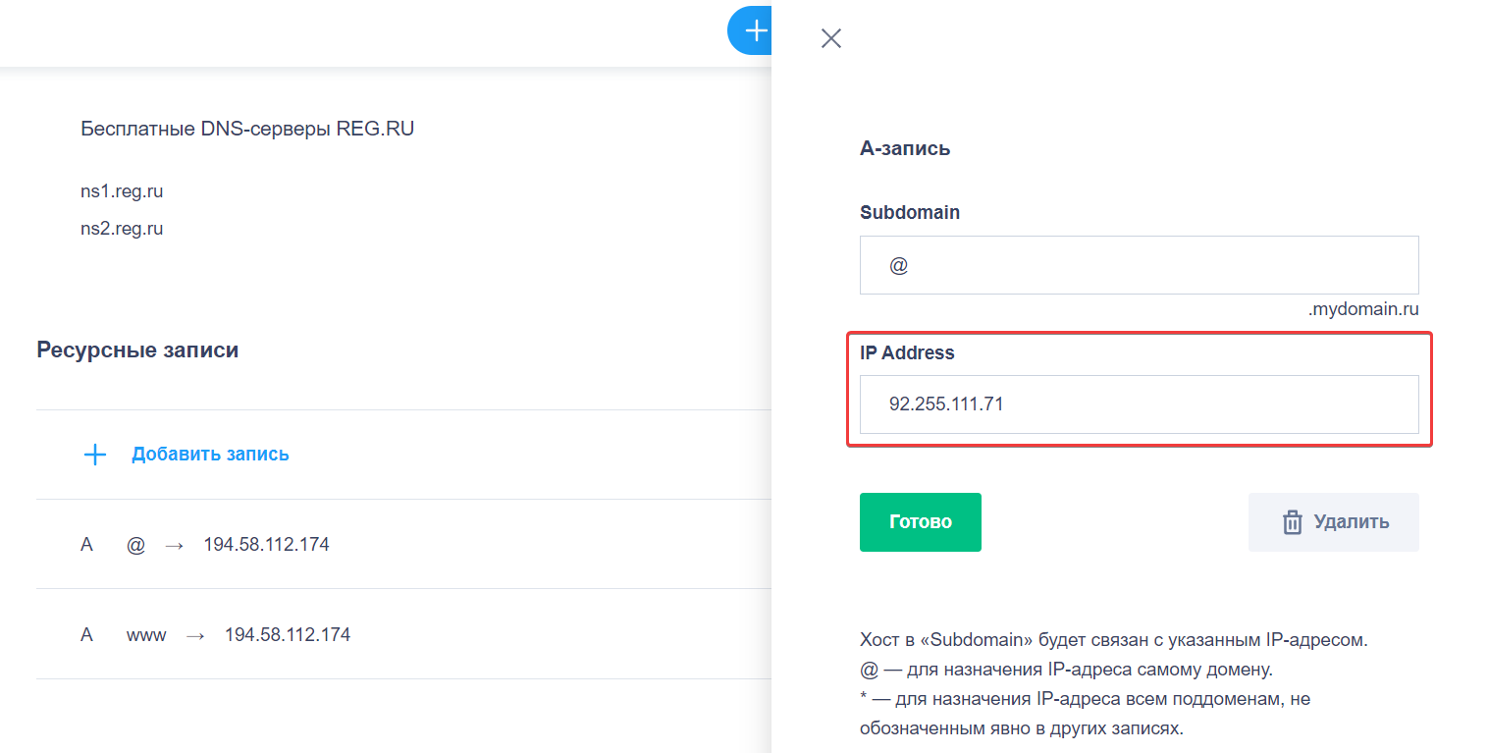
Task: Select the A type label of the www record
Action: point(86,633)
